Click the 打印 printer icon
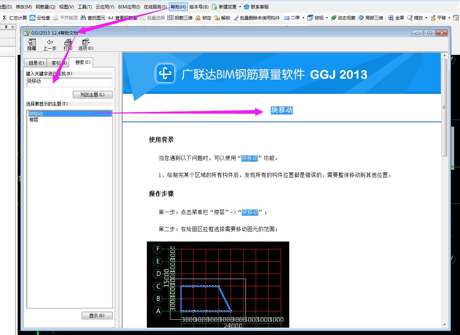The width and height of the screenshot is (460, 335). coord(68,42)
